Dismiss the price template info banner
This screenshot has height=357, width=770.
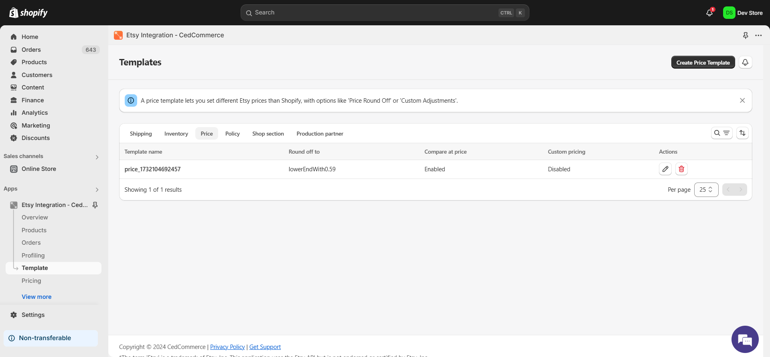pyautogui.click(x=742, y=101)
